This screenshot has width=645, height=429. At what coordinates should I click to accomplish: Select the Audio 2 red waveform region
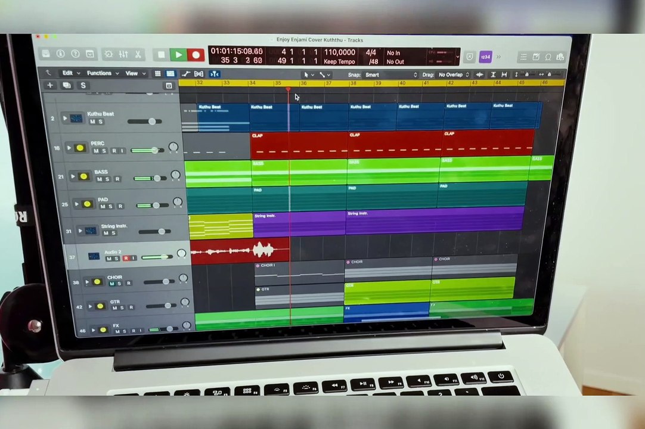(240, 250)
